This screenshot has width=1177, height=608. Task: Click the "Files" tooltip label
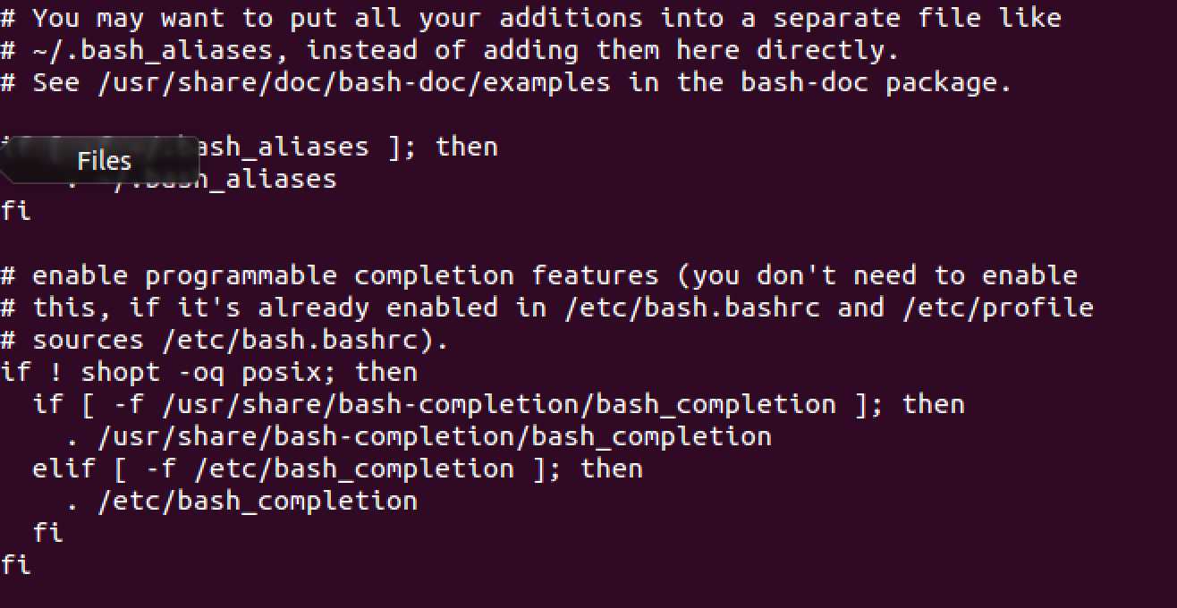[x=104, y=161]
